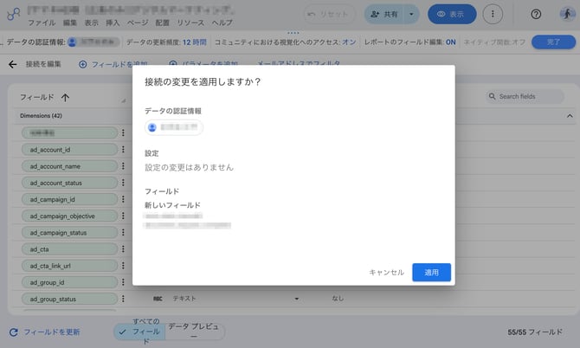Open the share dropdown arrow
Viewport: 580px width, 348px height.
click(x=411, y=14)
